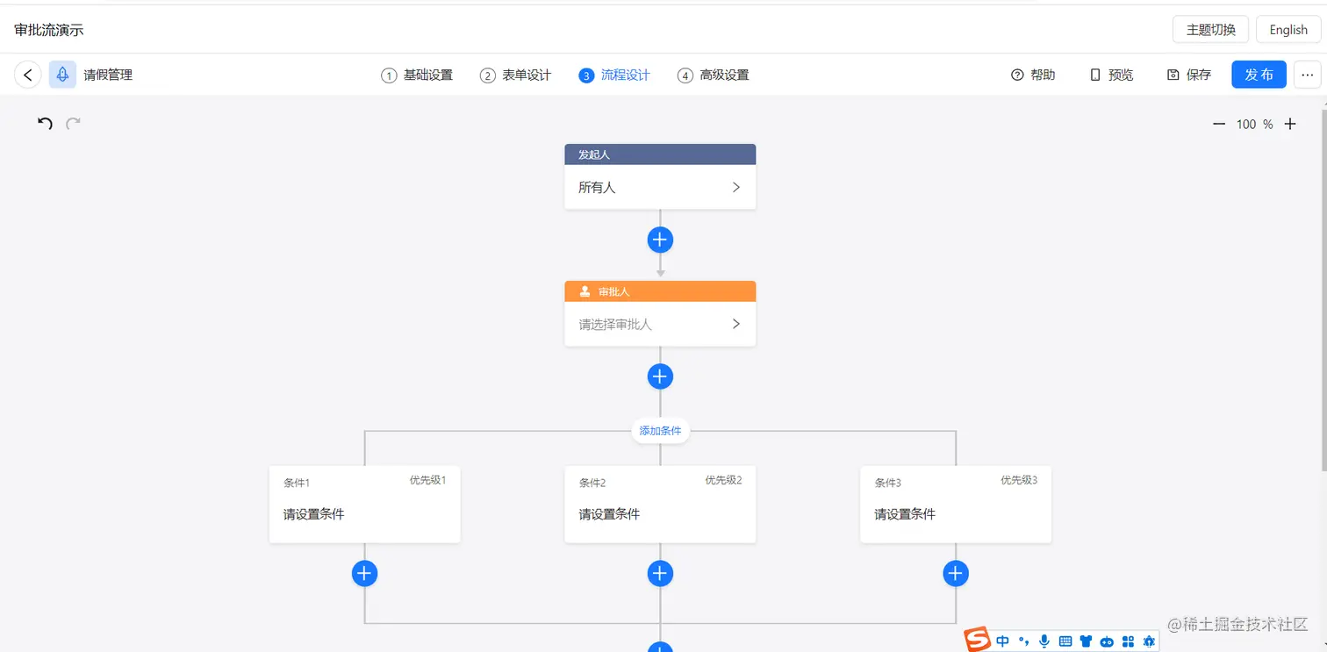1327x652 pixels.
Task: Click the zoom-out minus icon
Action: pyautogui.click(x=1219, y=124)
